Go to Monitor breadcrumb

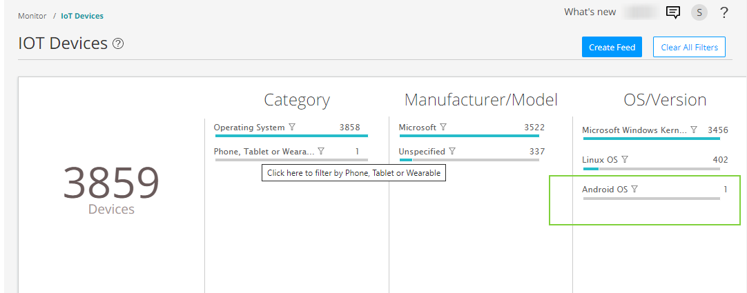click(32, 16)
